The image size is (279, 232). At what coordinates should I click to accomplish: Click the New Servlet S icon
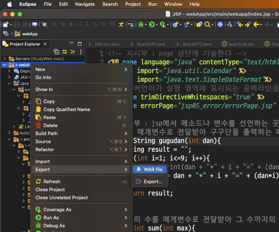click(x=187, y=24)
